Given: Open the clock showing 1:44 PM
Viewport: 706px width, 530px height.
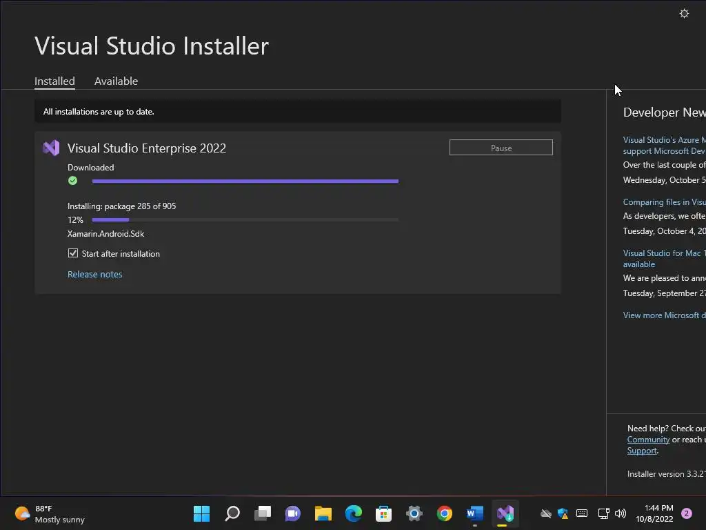Looking at the screenshot, I should 655,513.
